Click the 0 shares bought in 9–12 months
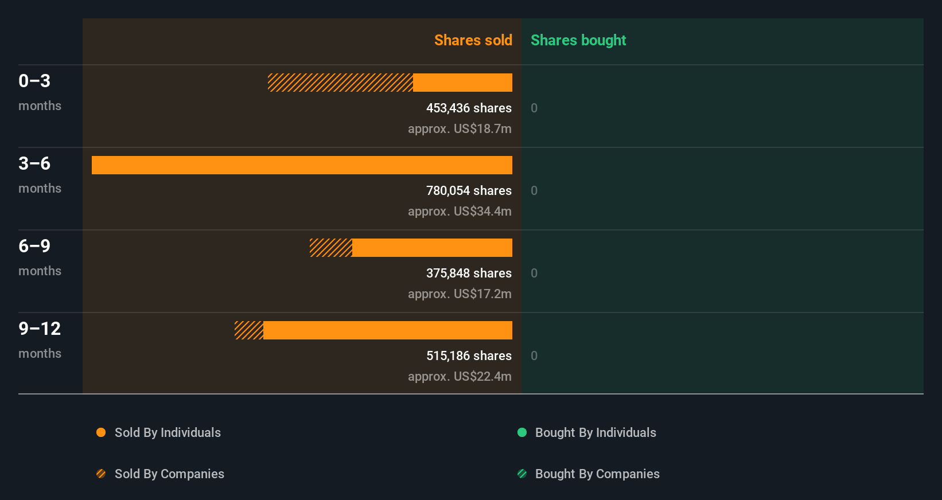 (534, 356)
